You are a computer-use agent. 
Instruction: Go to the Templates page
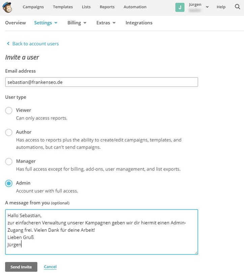click(x=63, y=7)
